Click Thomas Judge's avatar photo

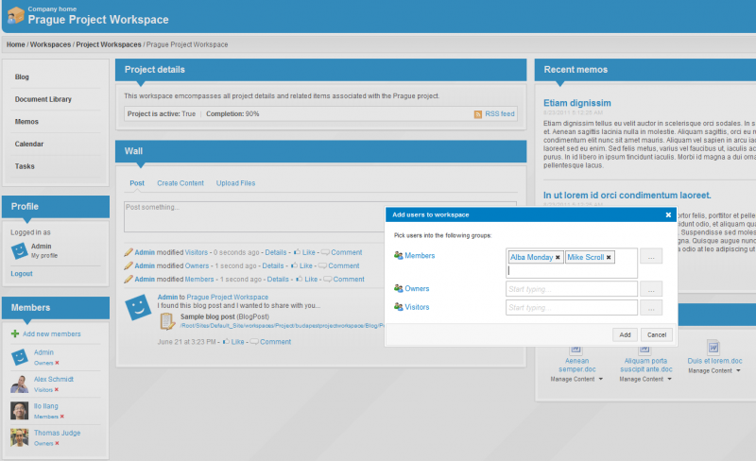(19, 437)
